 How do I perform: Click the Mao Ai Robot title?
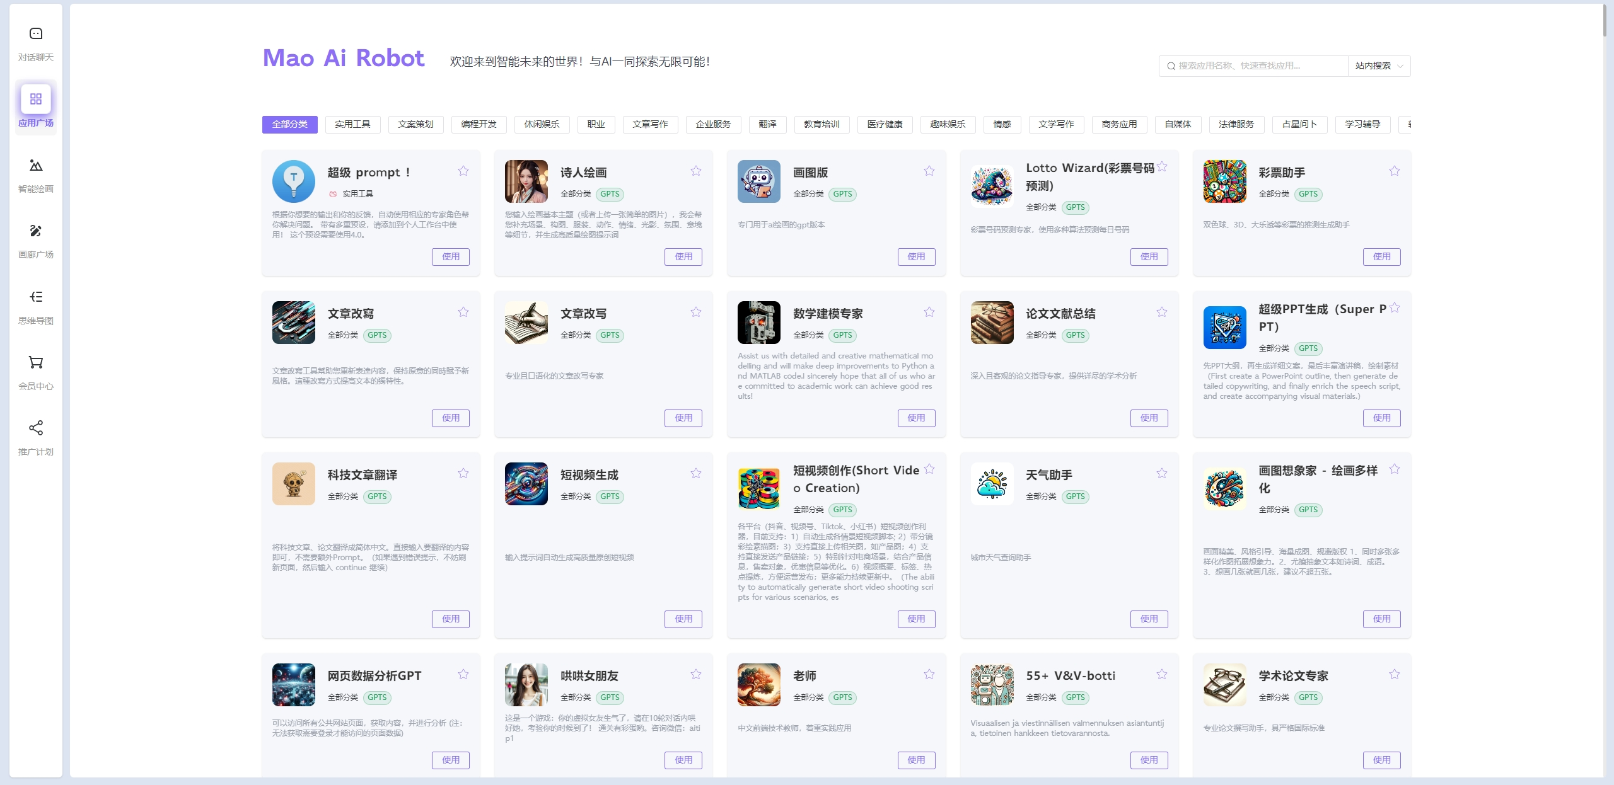click(344, 59)
